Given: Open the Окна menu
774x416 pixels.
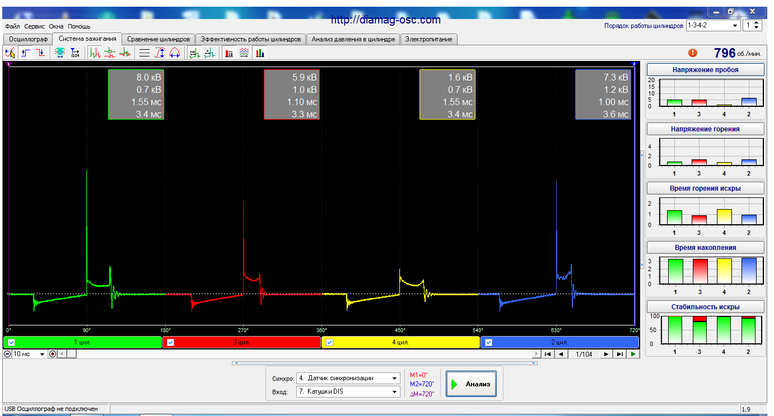Looking at the screenshot, I should click(56, 26).
